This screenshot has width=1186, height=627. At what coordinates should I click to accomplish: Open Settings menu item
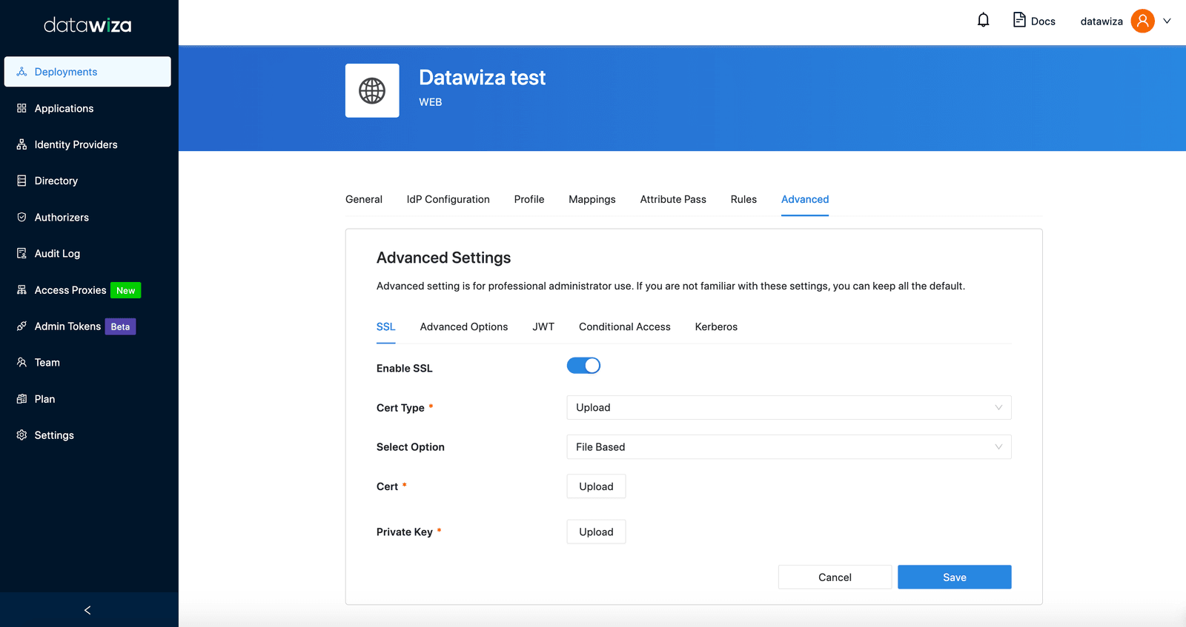pos(87,435)
